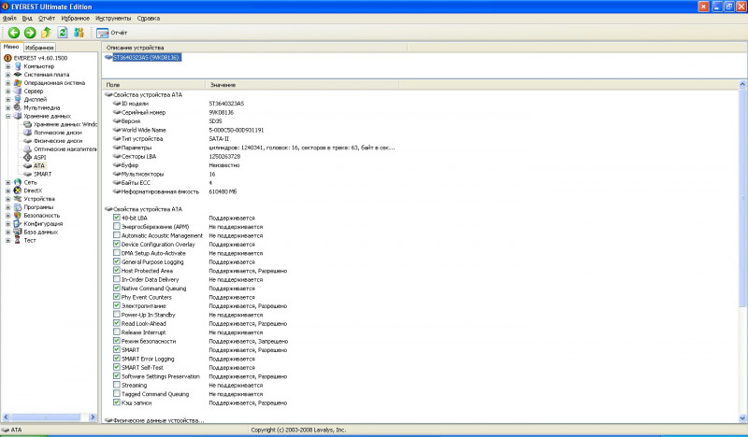Select the Хранение данных tree node
Viewport: 748px width, 437px height.
pos(48,116)
